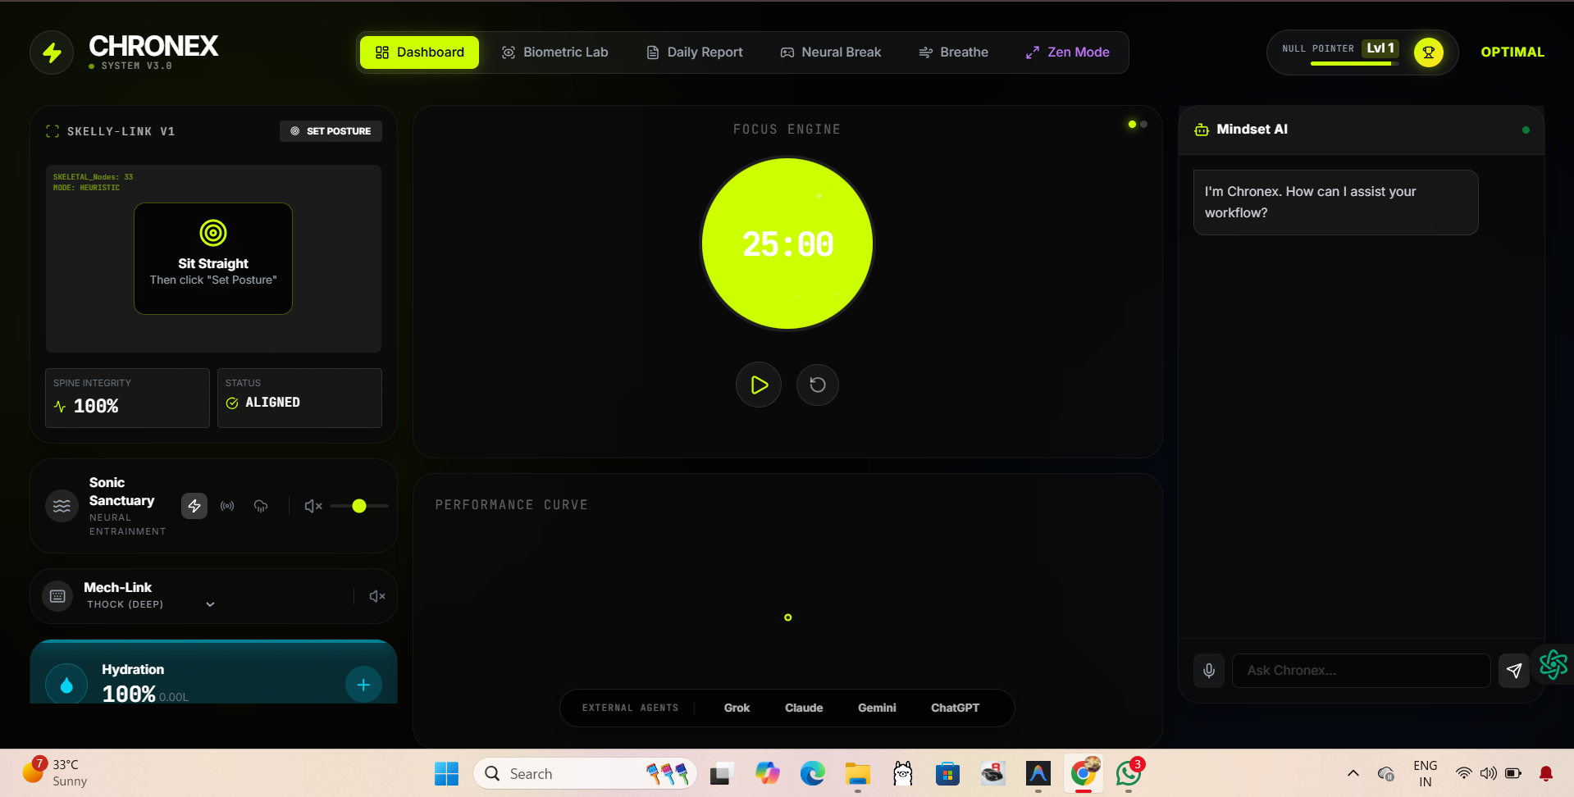Select the broadcast wave sound icon
1574x797 pixels.
click(x=227, y=506)
